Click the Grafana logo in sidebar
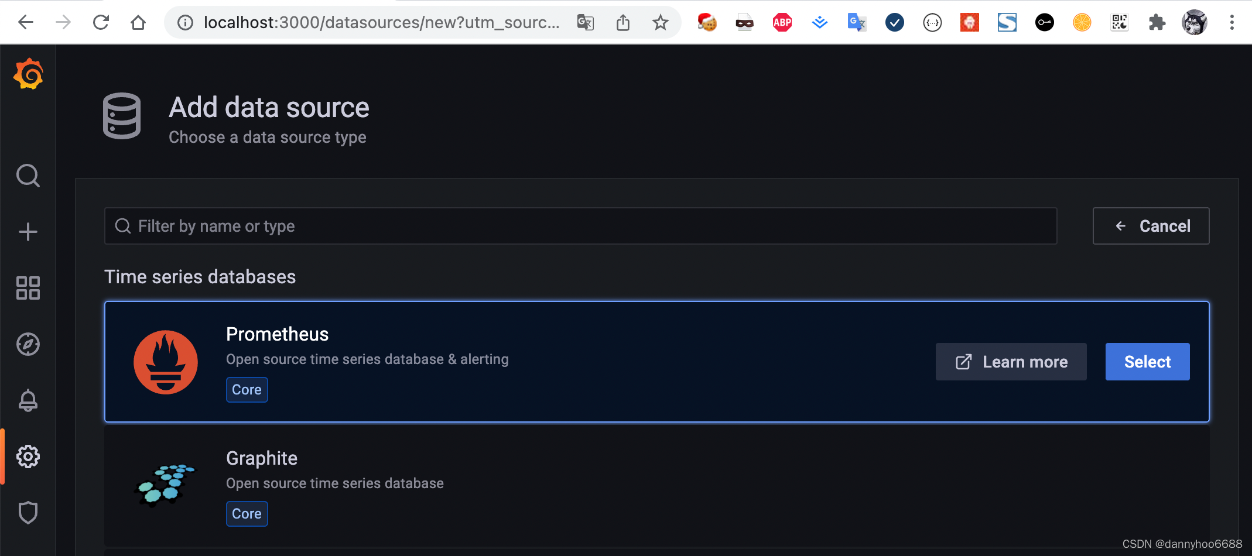This screenshot has height=556, width=1252. point(28,74)
